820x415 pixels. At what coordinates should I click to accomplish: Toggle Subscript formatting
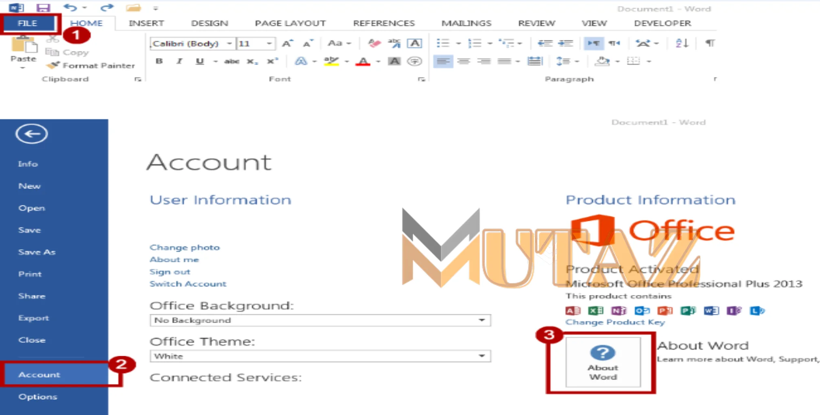pyautogui.click(x=252, y=62)
